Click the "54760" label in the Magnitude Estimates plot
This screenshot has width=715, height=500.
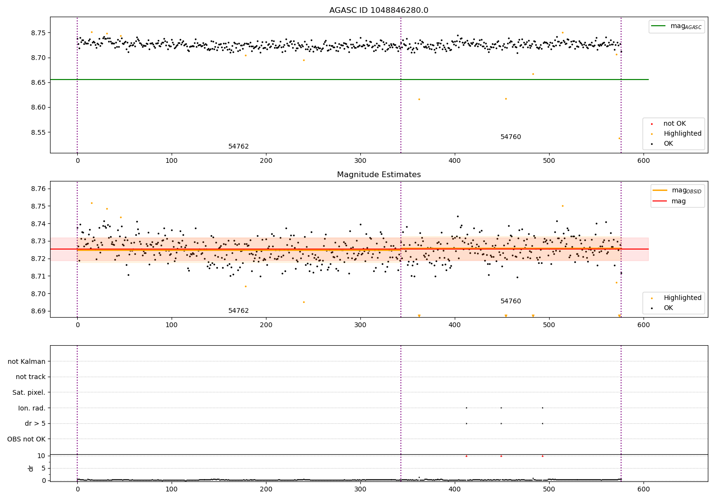pos(511,301)
